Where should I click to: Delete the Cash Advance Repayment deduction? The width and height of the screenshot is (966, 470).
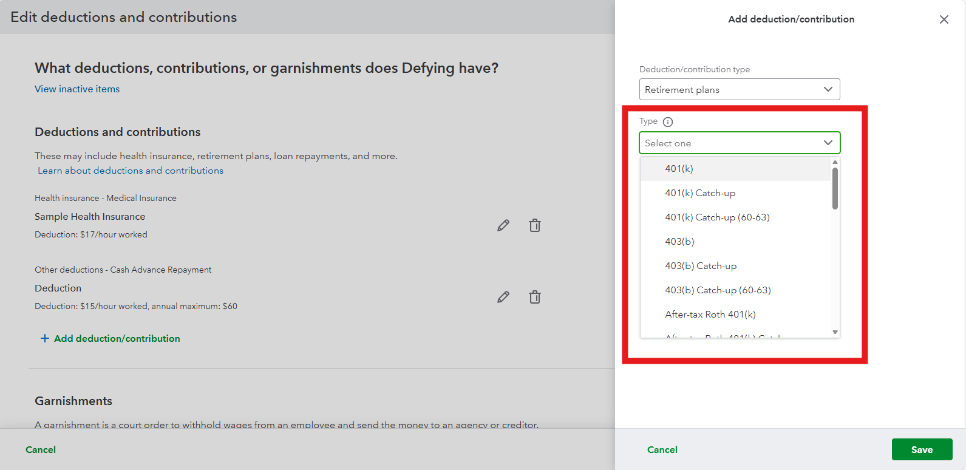[534, 297]
